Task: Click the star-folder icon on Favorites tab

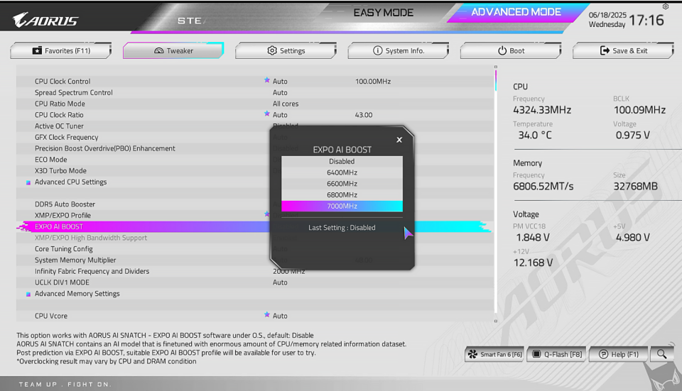Action: pyautogui.click(x=37, y=50)
